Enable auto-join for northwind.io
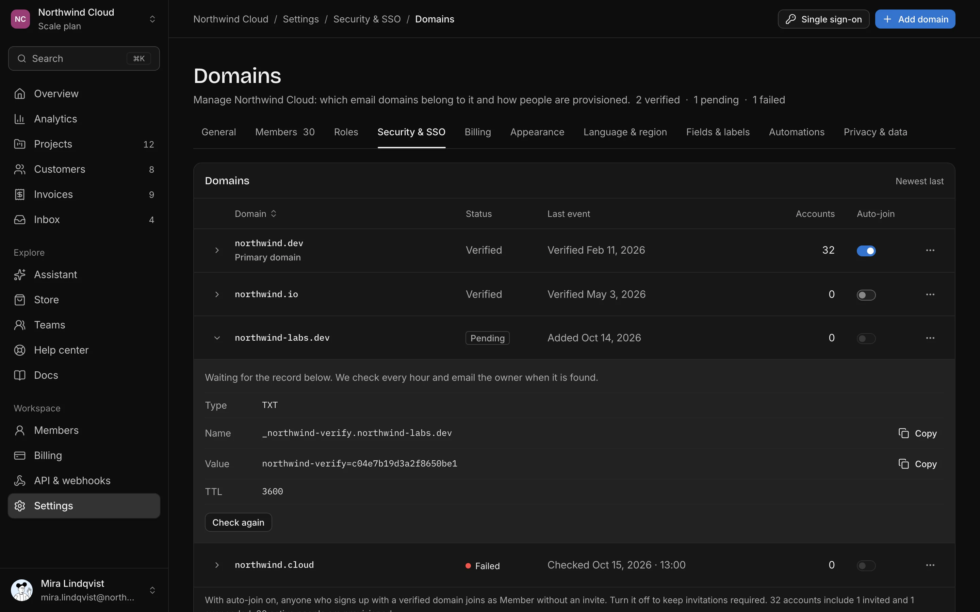Viewport: 980px width, 612px height. (x=866, y=295)
